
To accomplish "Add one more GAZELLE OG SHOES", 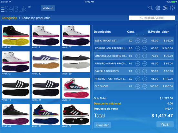I will (138, 71).
